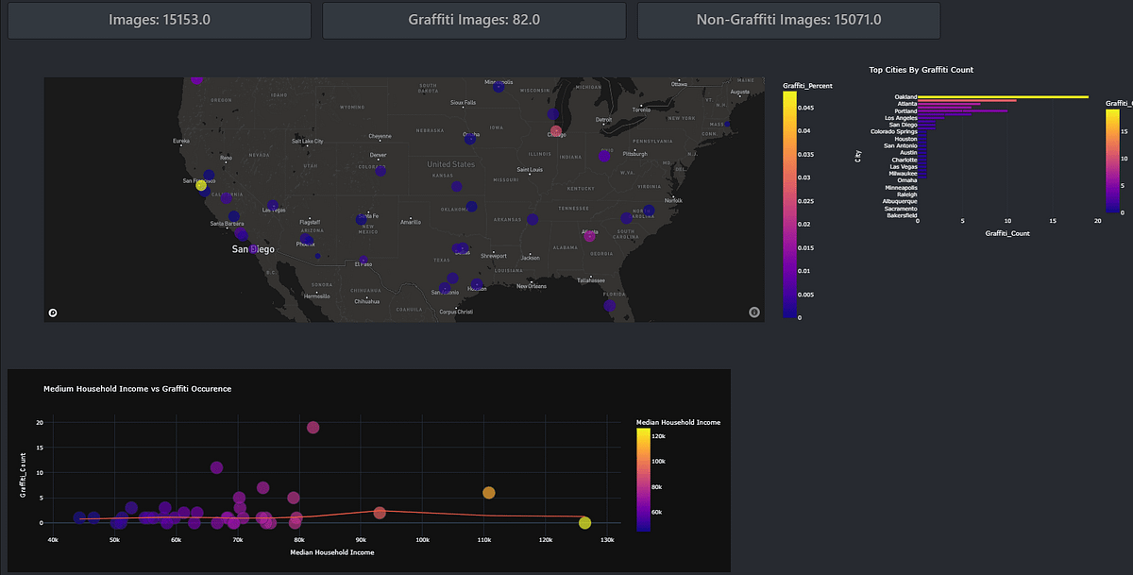
Task: Click the pink marker near Chicago on the map
Action: (x=555, y=130)
